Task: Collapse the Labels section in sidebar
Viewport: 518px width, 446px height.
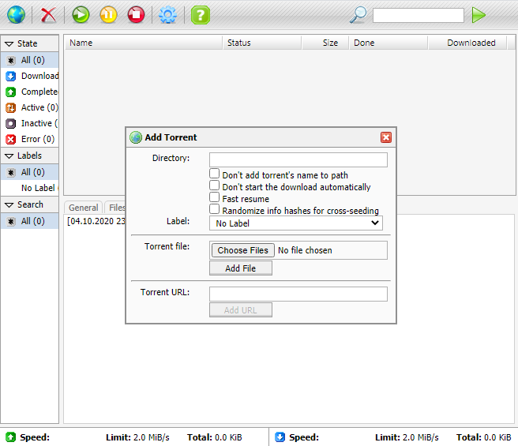Action: (9, 156)
